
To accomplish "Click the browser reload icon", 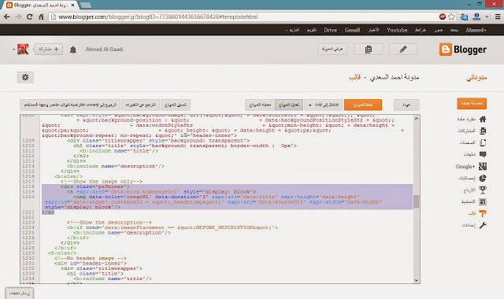I will click(x=30, y=17).
